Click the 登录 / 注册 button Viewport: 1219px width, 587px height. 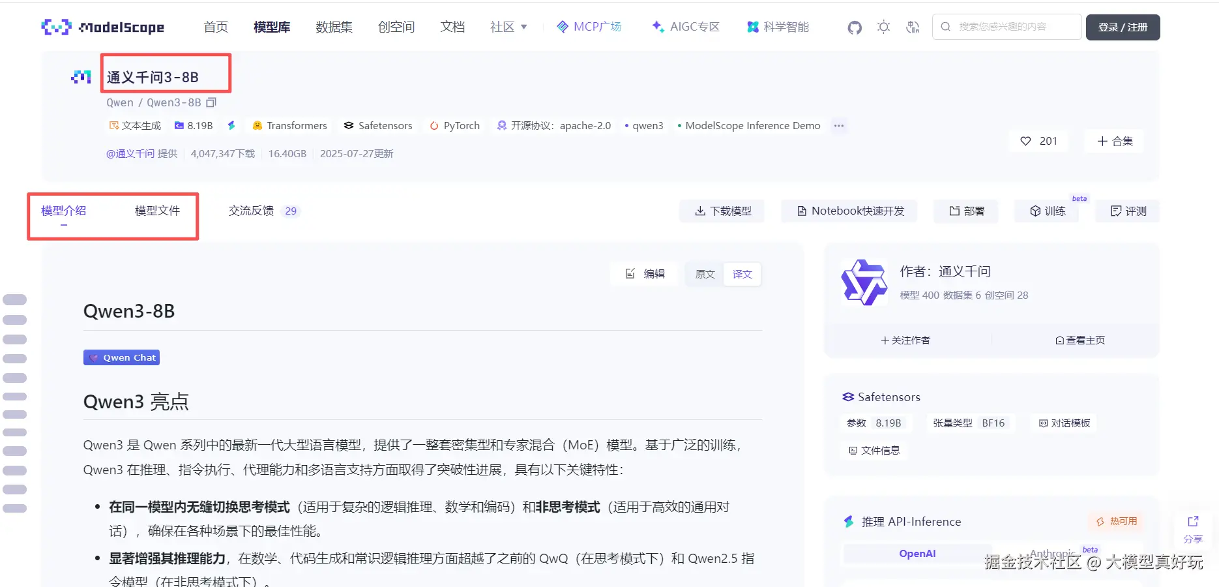click(x=1123, y=27)
